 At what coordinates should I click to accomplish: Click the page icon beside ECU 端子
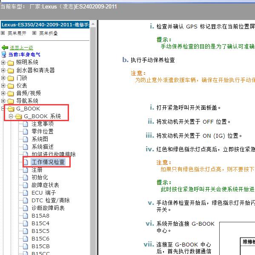point(26,193)
